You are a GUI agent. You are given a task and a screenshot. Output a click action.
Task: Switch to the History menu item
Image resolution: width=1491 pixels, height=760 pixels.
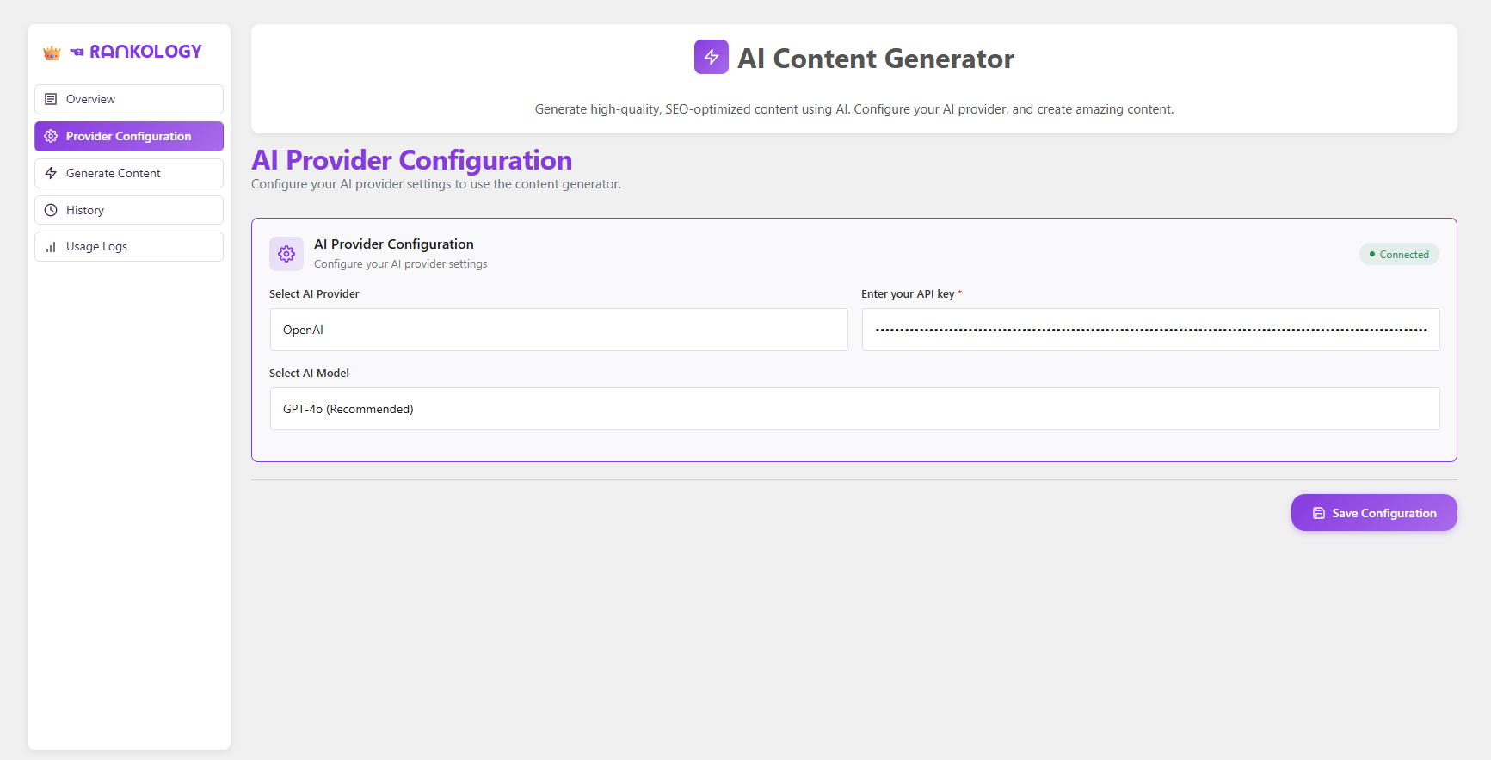point(129,210)
